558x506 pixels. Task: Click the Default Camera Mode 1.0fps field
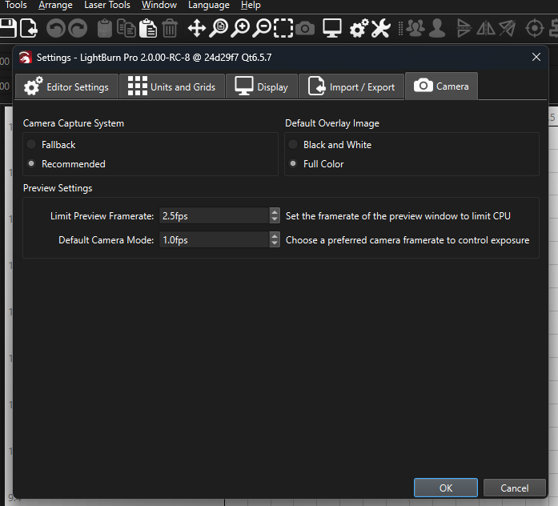(215, 240)
